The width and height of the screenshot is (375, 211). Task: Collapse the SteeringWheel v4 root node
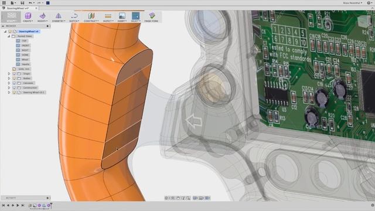point(5,31)
